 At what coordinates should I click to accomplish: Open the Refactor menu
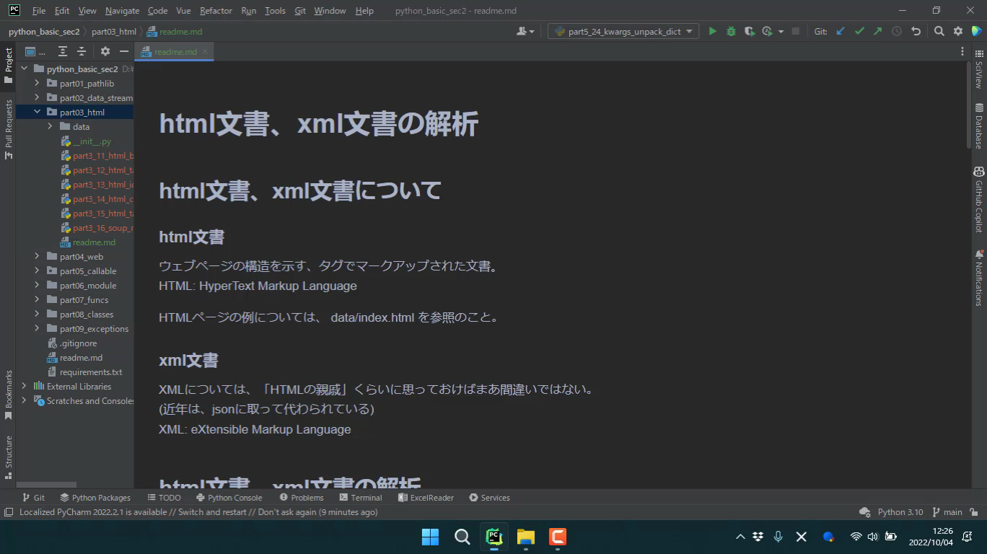click(x=216, y=11)
